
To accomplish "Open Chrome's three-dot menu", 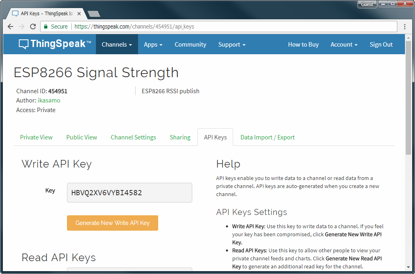I will tap(405, 27).
